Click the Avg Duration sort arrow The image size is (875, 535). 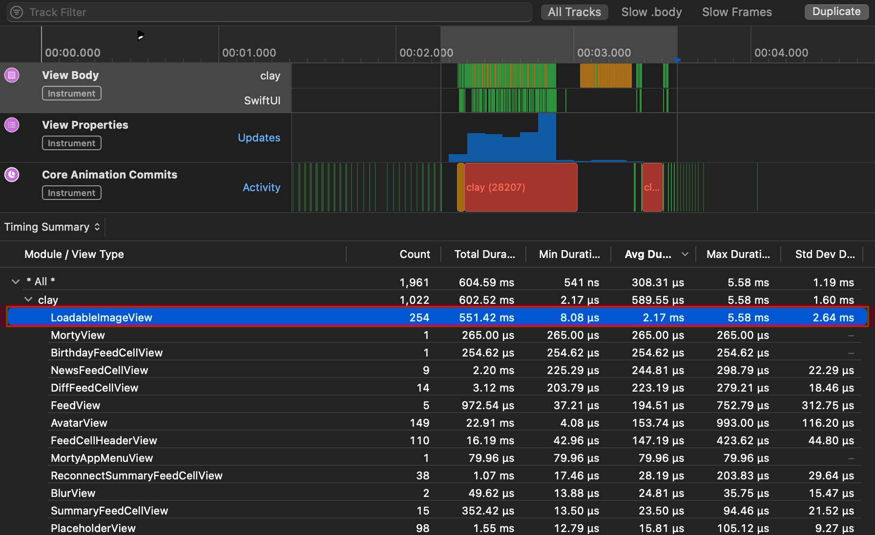[685, 254]
